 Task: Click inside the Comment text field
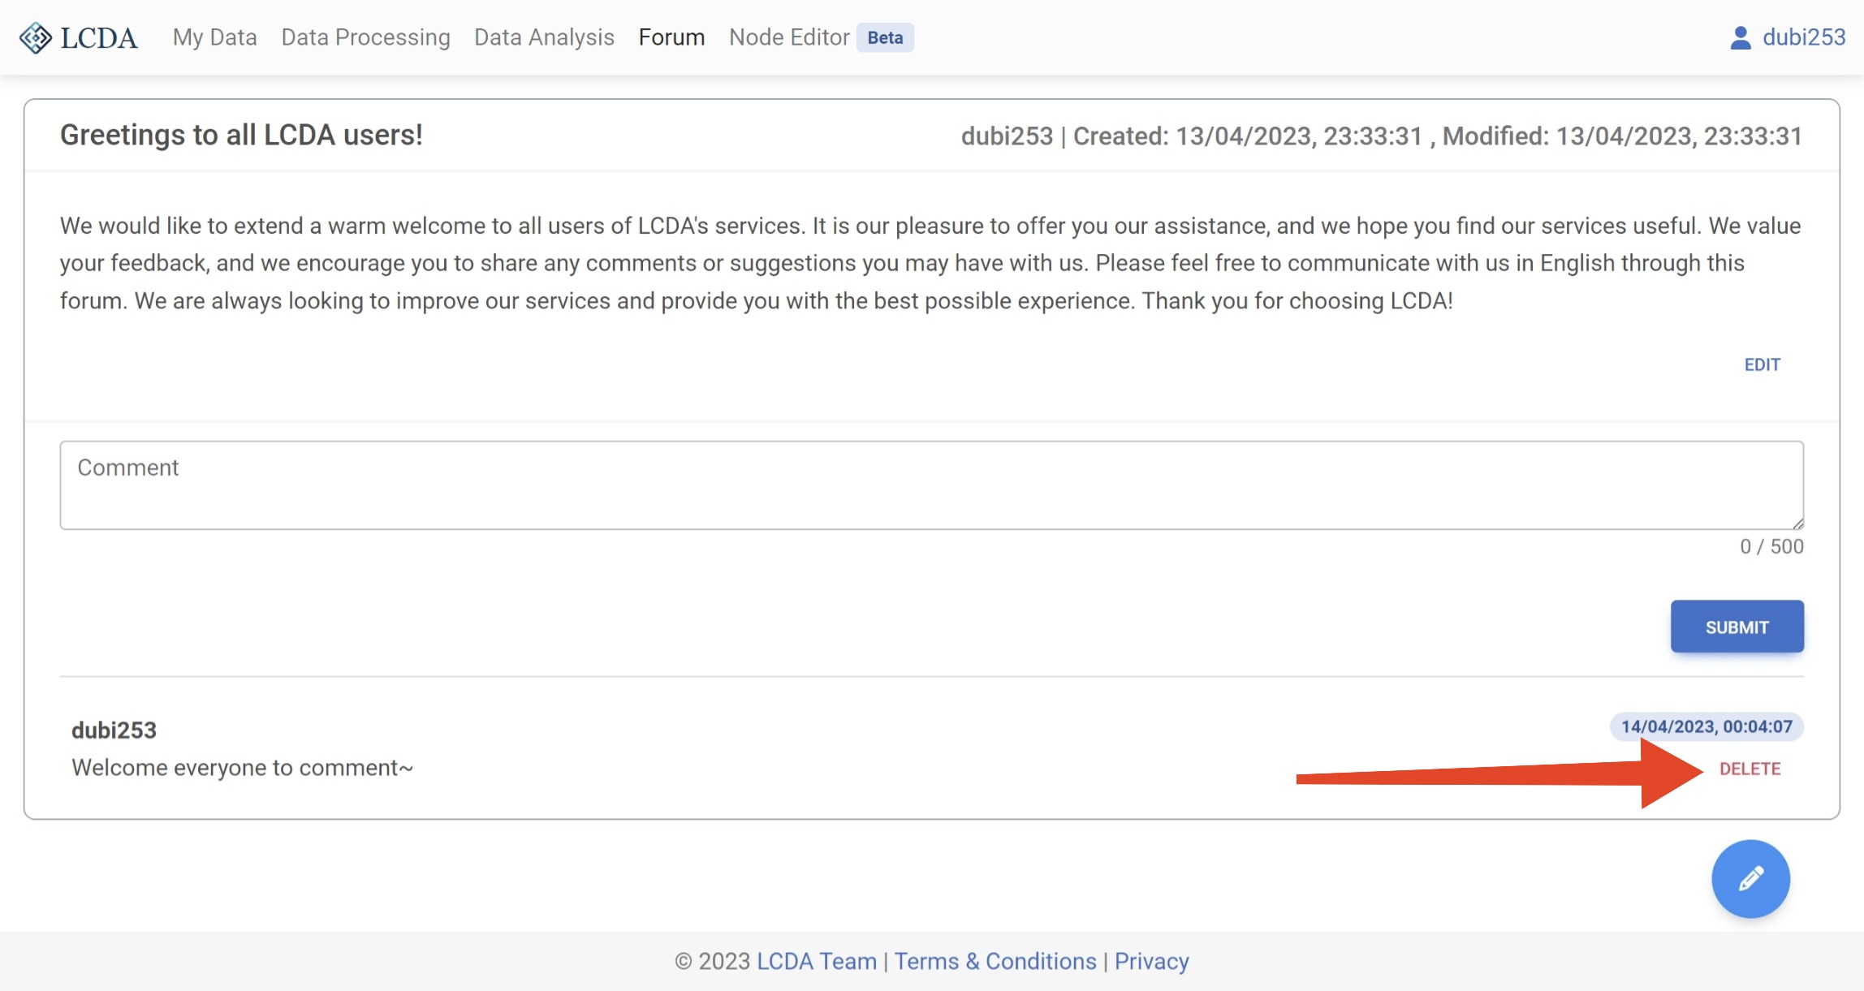coord(931,485)
